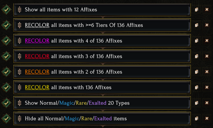213x128 pixels.
Task: Click drag handle of 'Show all items with 12 Affixes'
Action: (20, 10)
